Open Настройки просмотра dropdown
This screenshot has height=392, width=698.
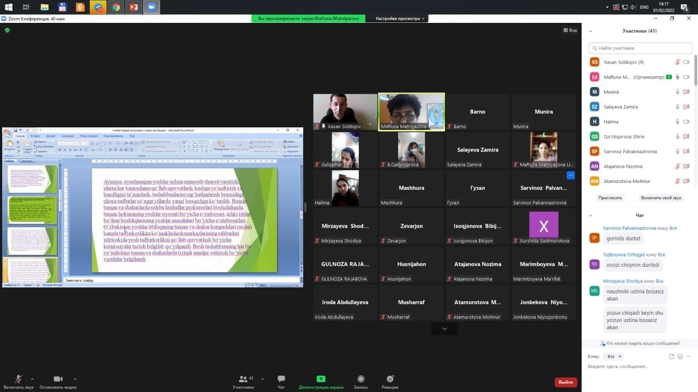point(400,19)
